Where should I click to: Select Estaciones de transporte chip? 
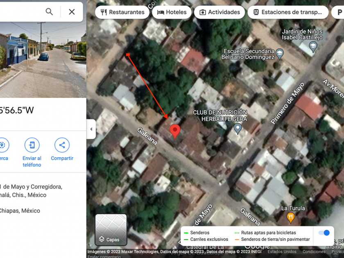tap(288, 12)
